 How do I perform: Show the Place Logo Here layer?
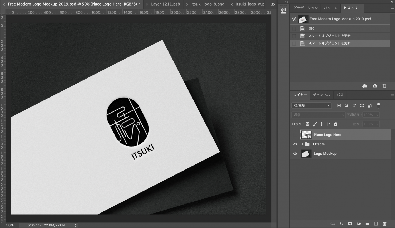[x=295, y=135]
